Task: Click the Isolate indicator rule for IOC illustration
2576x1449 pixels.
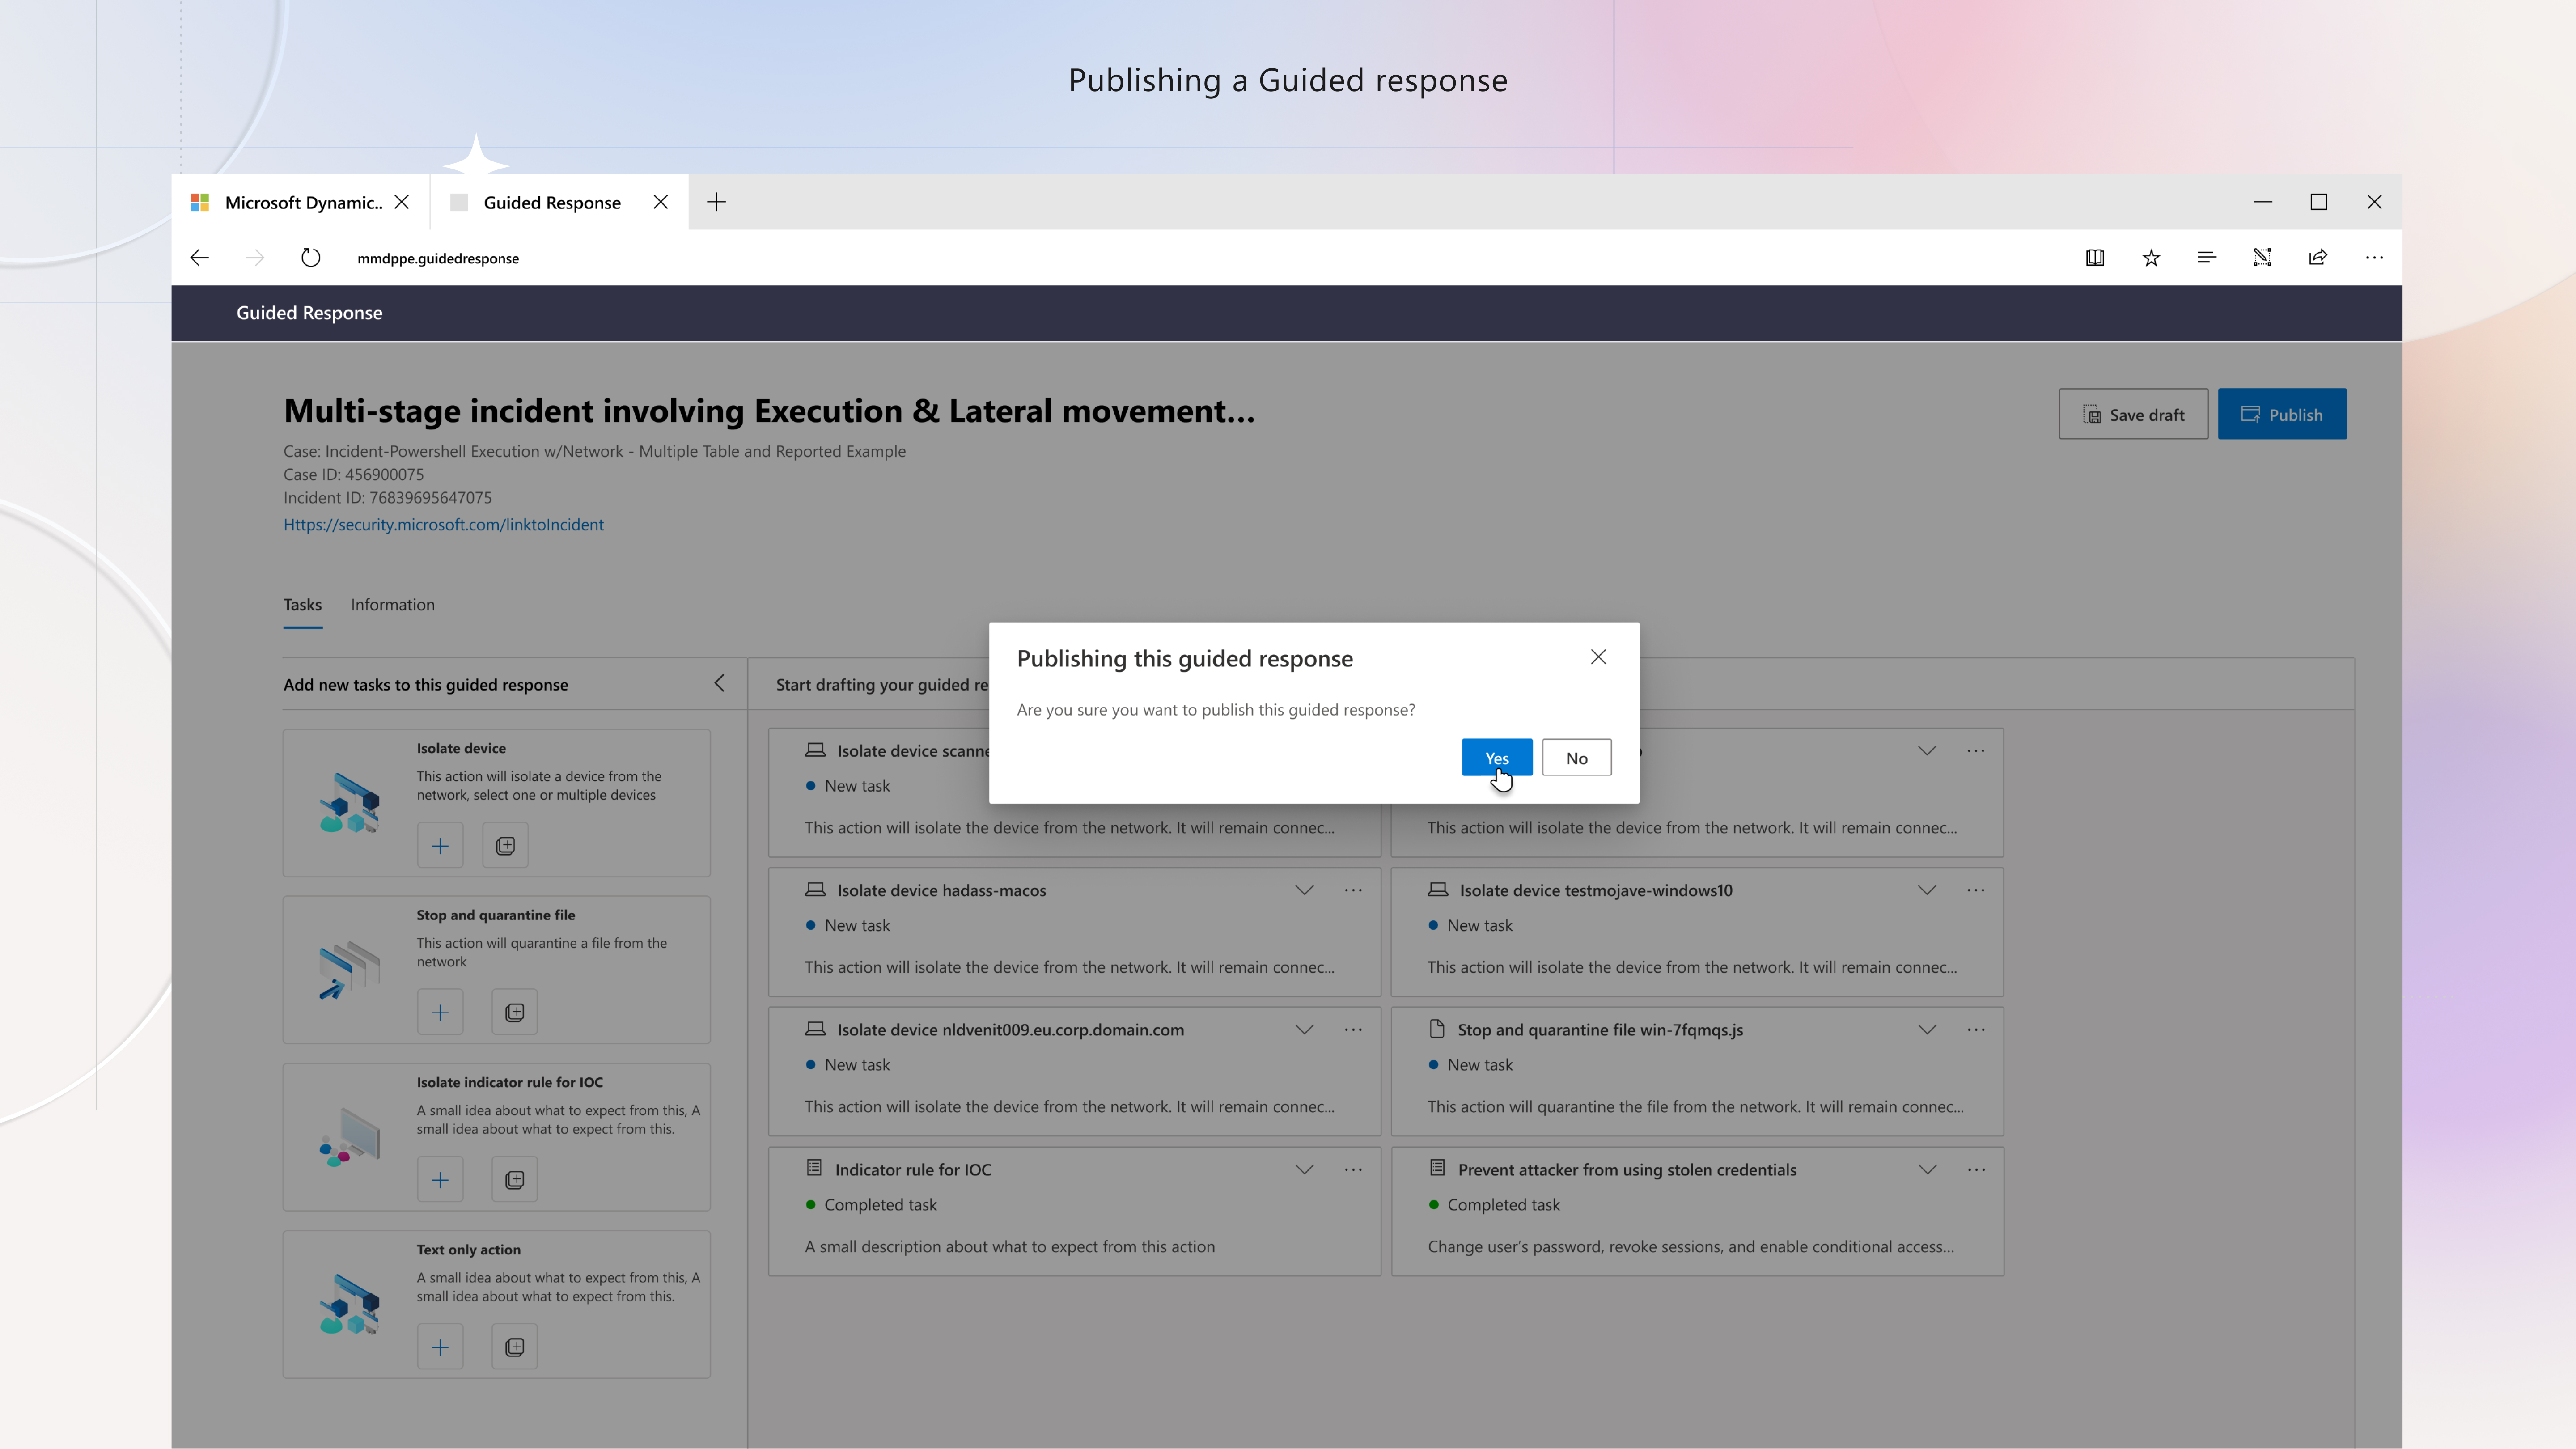Action: point(350,1136)
